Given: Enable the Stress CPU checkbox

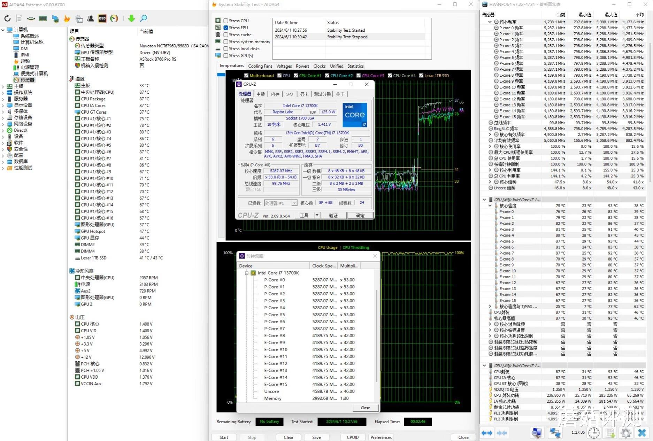Looking at the screenshot, I should point(226,21).
